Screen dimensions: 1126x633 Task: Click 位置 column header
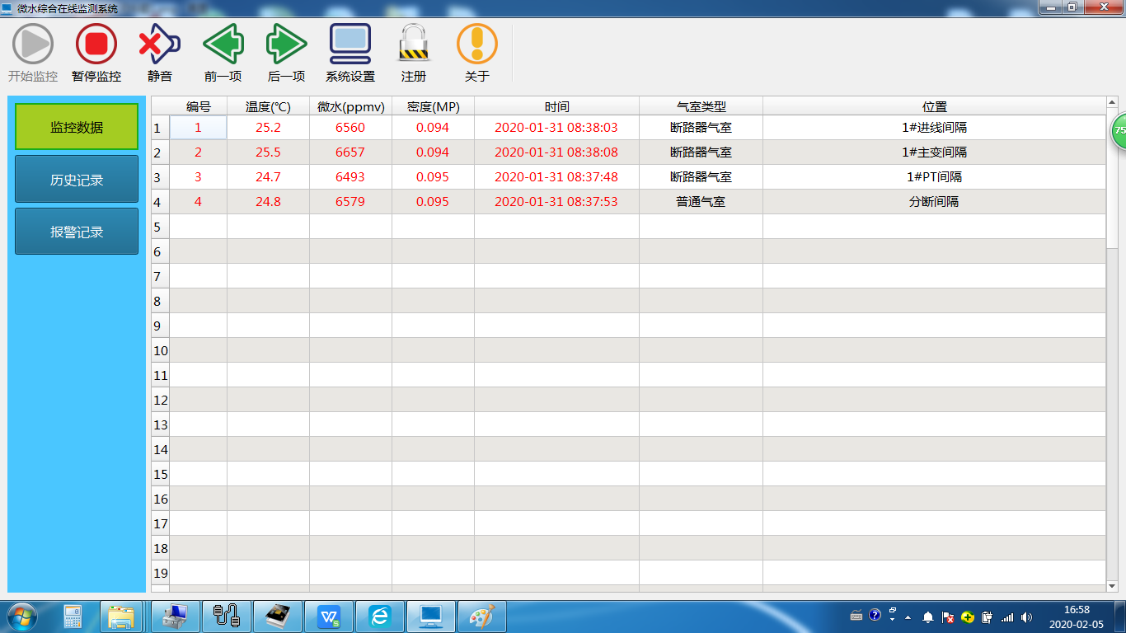click(x=934, y=106)
